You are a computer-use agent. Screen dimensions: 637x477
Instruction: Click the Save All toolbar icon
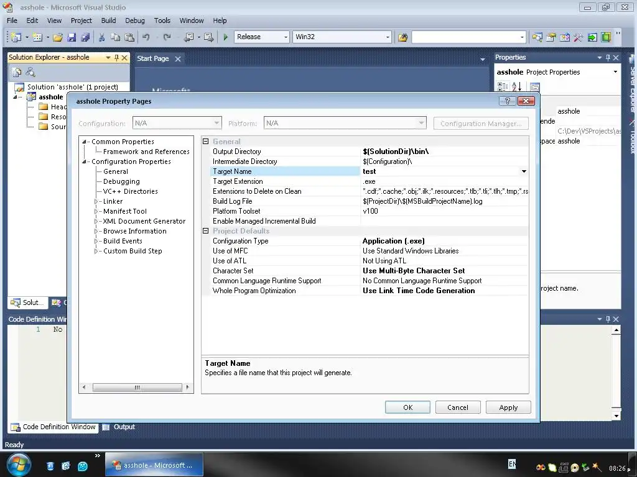point(85,37)
